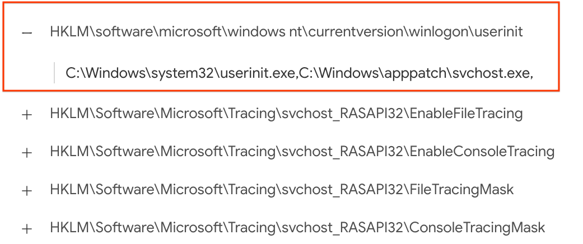
Task: Select the svchost_RASAPI32\EnableFileTracing key label
Action: [x=286, y=113]
